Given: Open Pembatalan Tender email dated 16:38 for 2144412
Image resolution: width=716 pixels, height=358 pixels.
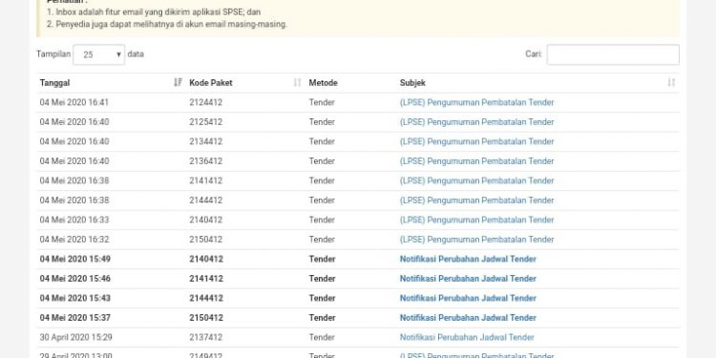Looking at the screenshot, I should pyautogui.click(x=476, y=200).
